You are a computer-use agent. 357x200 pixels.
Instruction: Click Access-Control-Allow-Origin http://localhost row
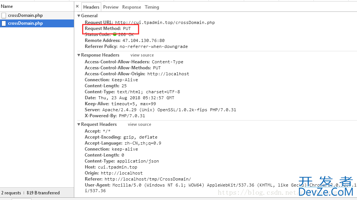click(x=137, y=74)
